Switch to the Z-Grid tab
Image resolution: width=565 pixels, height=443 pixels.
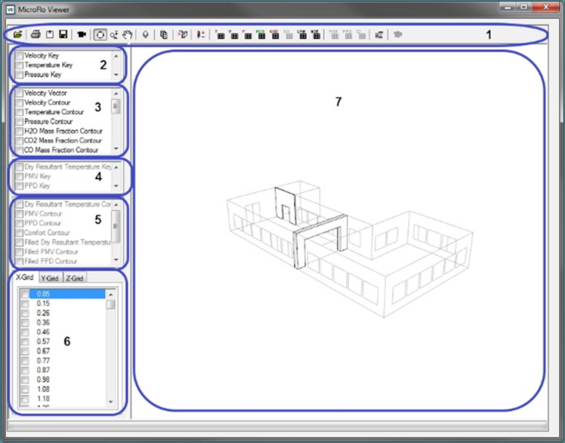75,278
